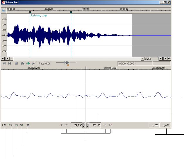Click the 00:00:03.380 tuner ruler label
This screenshot has height=159, width=184.
34,68
